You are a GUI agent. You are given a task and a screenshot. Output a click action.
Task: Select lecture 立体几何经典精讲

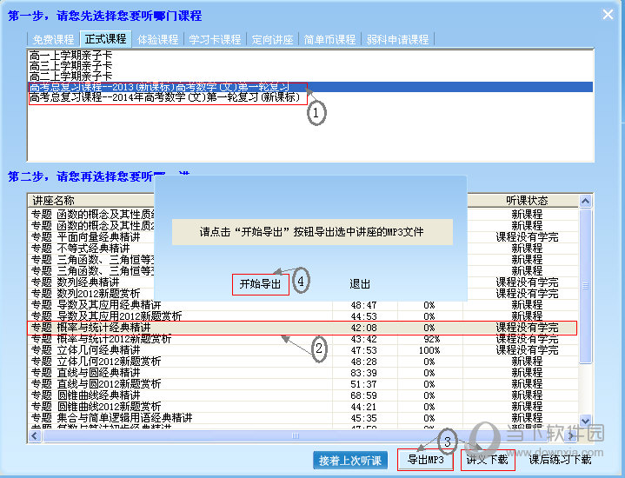point(104,350)
